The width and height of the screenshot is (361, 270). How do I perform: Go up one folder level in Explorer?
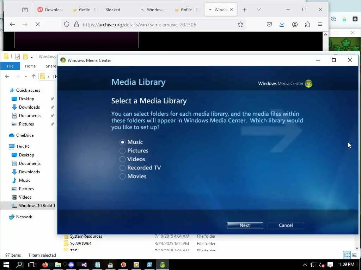(x=34, y=76)
